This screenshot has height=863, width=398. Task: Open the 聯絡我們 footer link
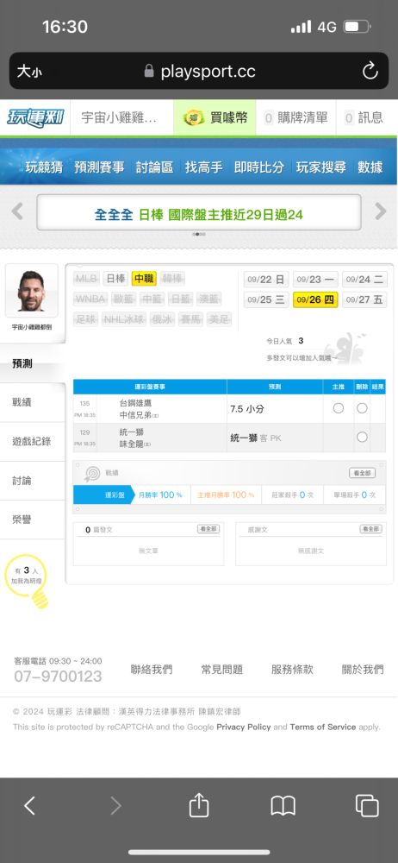tap(151, 670)
